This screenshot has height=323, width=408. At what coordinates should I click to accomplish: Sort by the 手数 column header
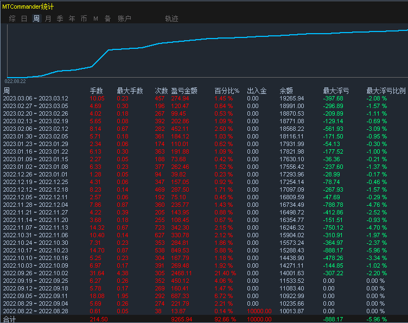pos(96,91)
